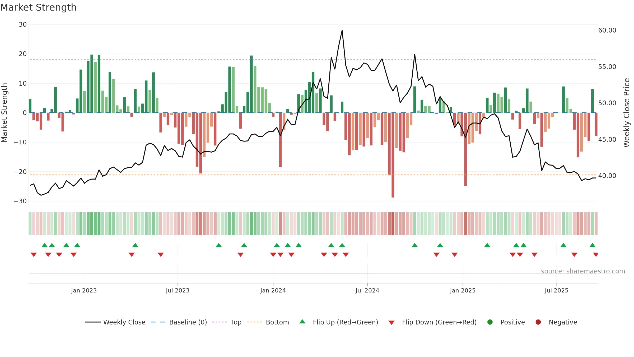Toggle Flip Down (Green→Red) legend entry
Screen dimensions: 634x357
click(x=432, y=322)
